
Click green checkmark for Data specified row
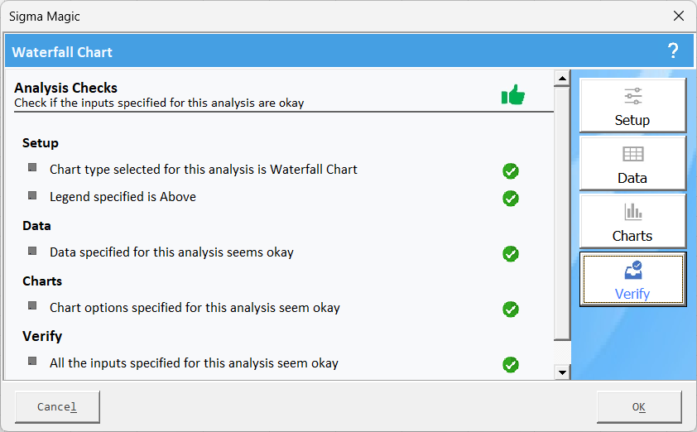point(510,254)
